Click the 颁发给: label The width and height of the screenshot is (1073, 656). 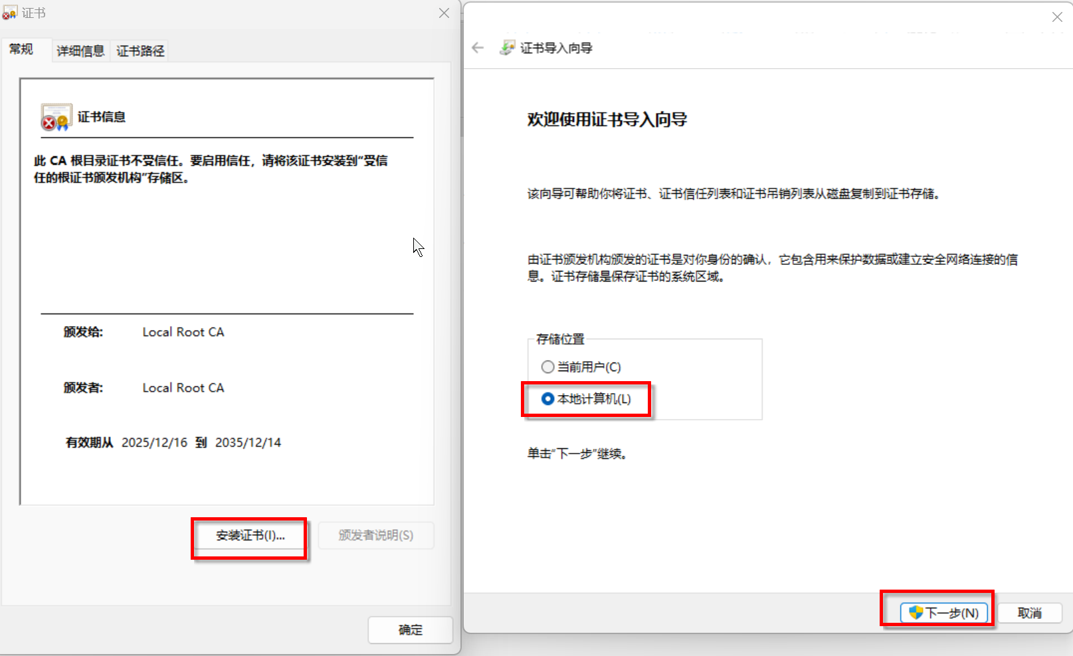(83, 332)
